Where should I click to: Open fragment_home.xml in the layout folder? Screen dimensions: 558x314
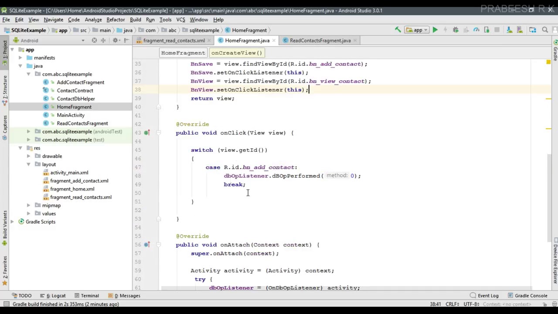click(72, 189)
